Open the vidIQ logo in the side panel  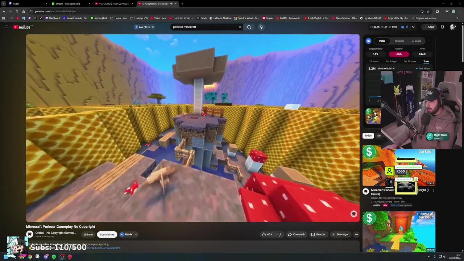pyautogui.click(x=368, y=41)
